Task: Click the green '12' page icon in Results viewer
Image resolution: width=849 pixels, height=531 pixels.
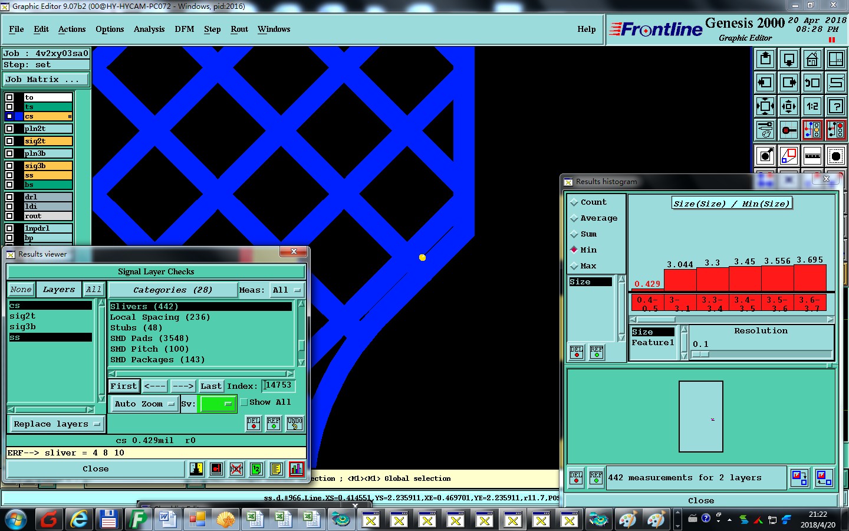Action: 256,469
